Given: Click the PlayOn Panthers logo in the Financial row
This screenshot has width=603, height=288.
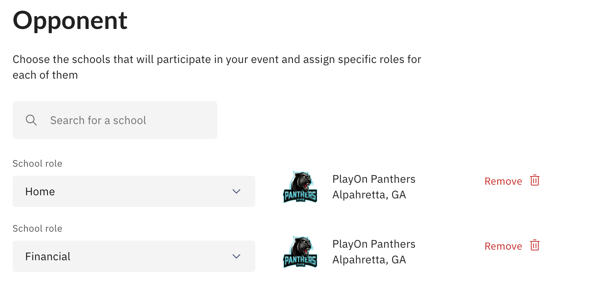Looking at the screenshot, I should coord(300,252).
